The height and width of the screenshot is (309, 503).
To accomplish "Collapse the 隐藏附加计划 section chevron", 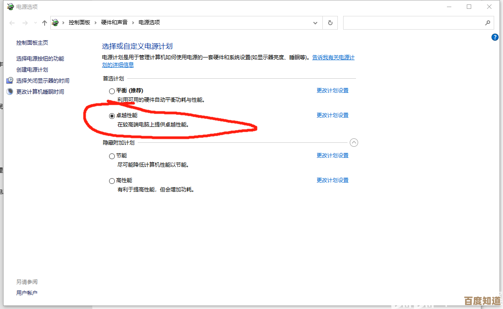I will tap(354, 142).
